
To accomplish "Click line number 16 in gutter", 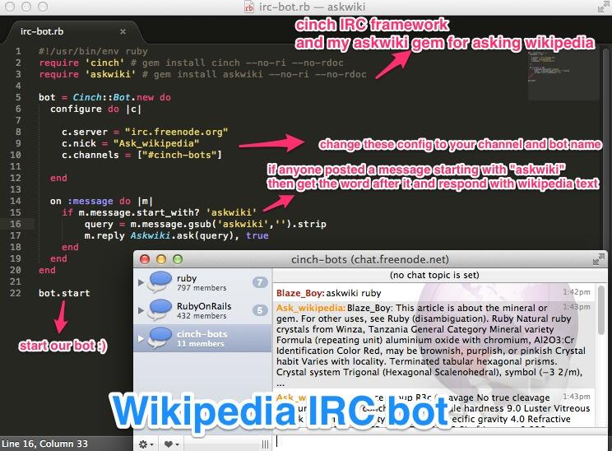I will [x=16, y=224].
